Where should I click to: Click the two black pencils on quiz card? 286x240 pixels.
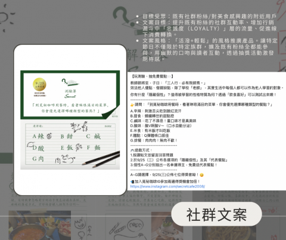[101, 159]
